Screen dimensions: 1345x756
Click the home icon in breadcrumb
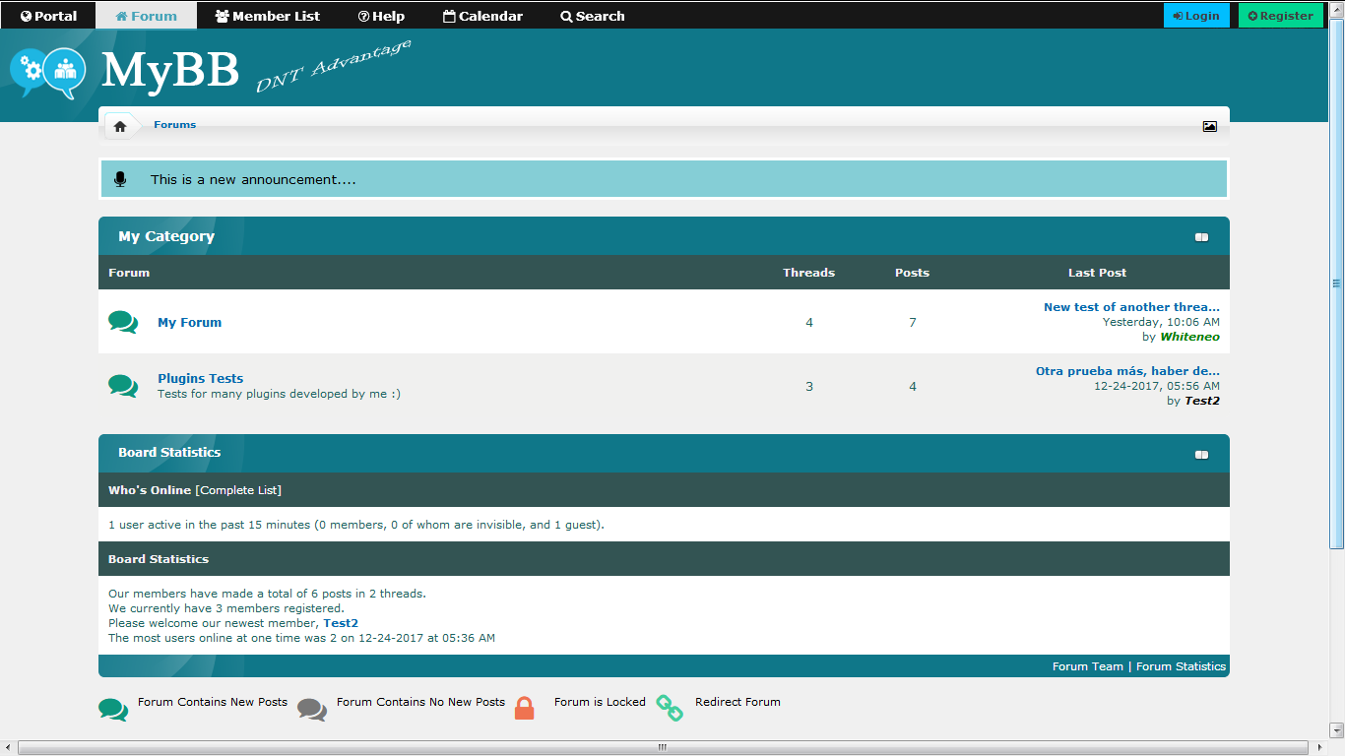[120, 126]
